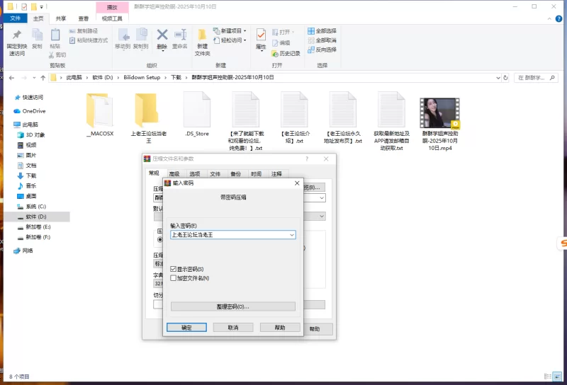
Task: Click the 整理密码 button
Action: click(x=232, y=306)
